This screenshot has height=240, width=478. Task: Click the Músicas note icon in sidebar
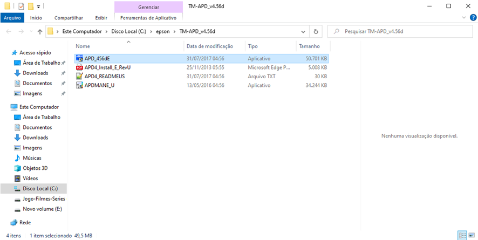point(17,158)
